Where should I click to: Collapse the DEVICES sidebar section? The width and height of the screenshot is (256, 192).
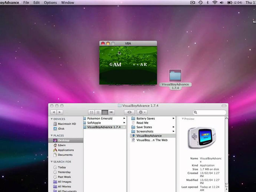(52, 119)
